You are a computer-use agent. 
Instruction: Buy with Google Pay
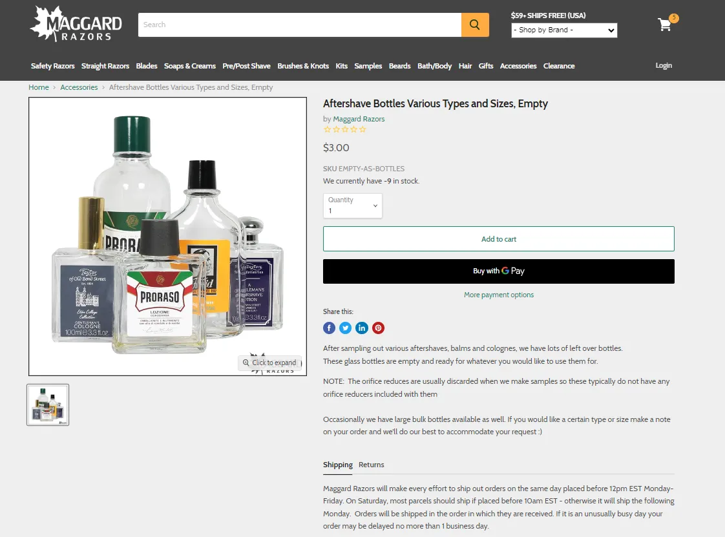(498, 271)
